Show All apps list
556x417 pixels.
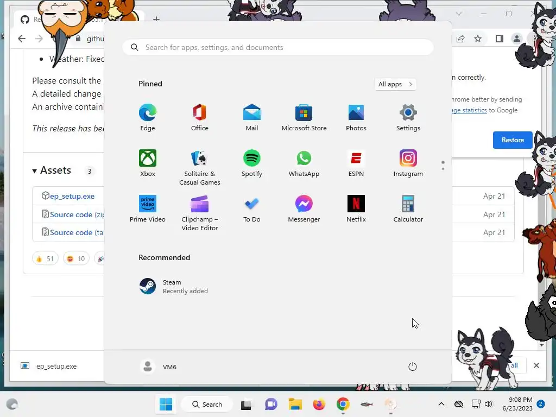click(x=395, y=84)
